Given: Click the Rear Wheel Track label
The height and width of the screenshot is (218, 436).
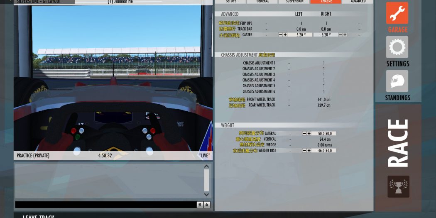Looking at the screenshot, I should (262, 105).
